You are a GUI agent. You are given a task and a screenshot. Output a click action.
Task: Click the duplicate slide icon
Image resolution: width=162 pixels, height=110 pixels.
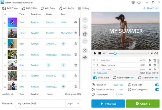(85, 34)
